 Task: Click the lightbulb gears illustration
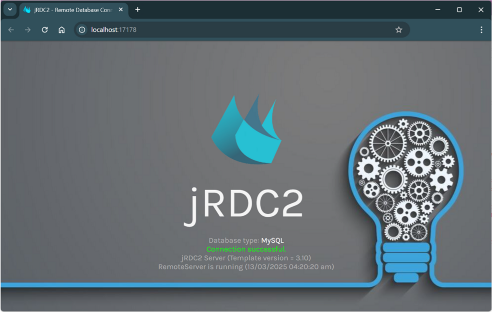click(406, 198)
